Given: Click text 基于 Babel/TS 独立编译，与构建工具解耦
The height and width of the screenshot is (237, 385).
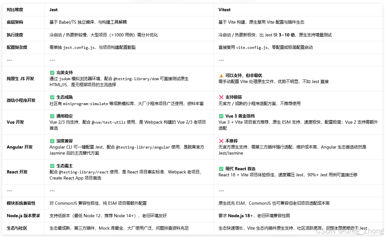Looking at the screenshot, I should 88,22.
